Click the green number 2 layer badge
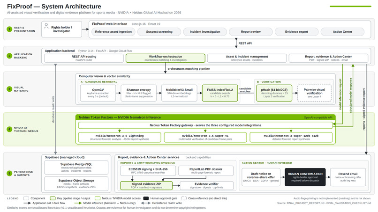 click(x=9, y=56)
